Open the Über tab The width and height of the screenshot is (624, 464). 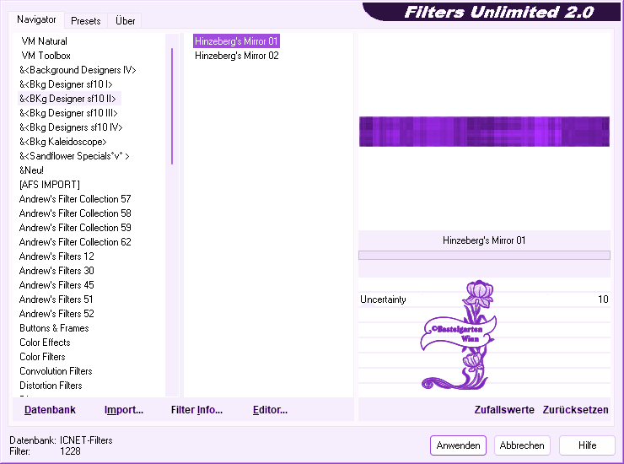point(125,20)
